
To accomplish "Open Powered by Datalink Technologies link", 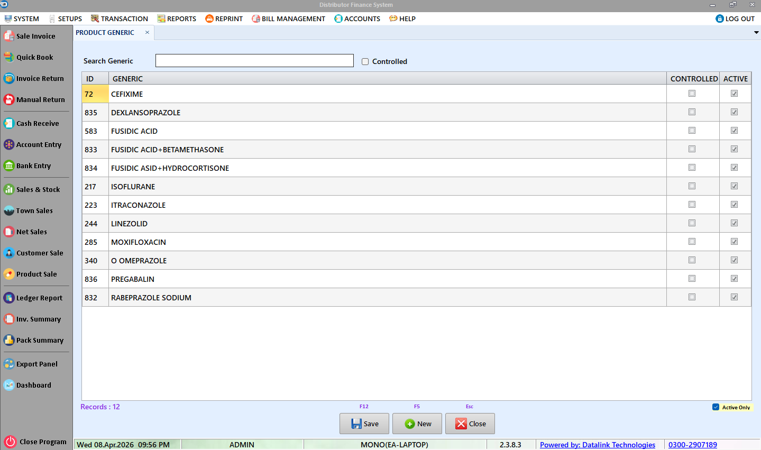I will [x=598, y=445].
